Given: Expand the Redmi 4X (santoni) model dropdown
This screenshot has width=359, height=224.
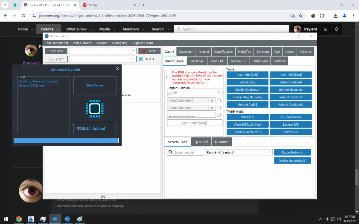Looking at the screenshot, I should point(239,152).
